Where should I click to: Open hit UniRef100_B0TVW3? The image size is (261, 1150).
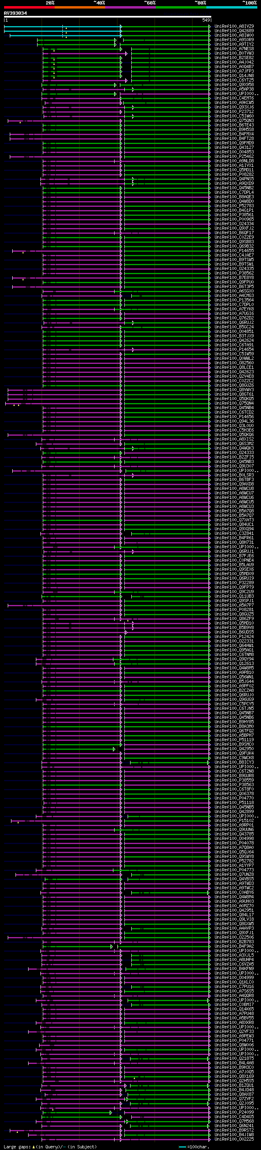[x=234, y=53]
